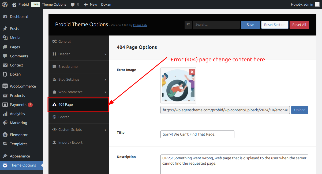
Task: Click the Elementor icon in the sidebar
Action: [x=5, y=135]
